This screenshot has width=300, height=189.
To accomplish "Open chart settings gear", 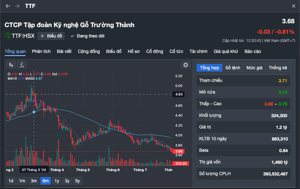I will pos(186,65).
